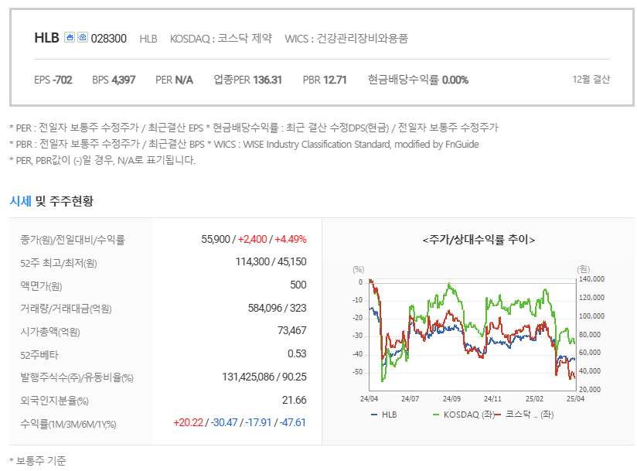The width and height of the screenshot is (637, 471).
Task: Click the '시가총액(억원)' row label
Action: 50,332
